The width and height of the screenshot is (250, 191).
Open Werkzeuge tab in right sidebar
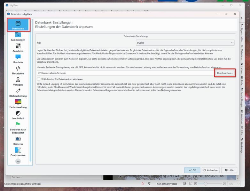pyautogui.click(x=242, y=146)
